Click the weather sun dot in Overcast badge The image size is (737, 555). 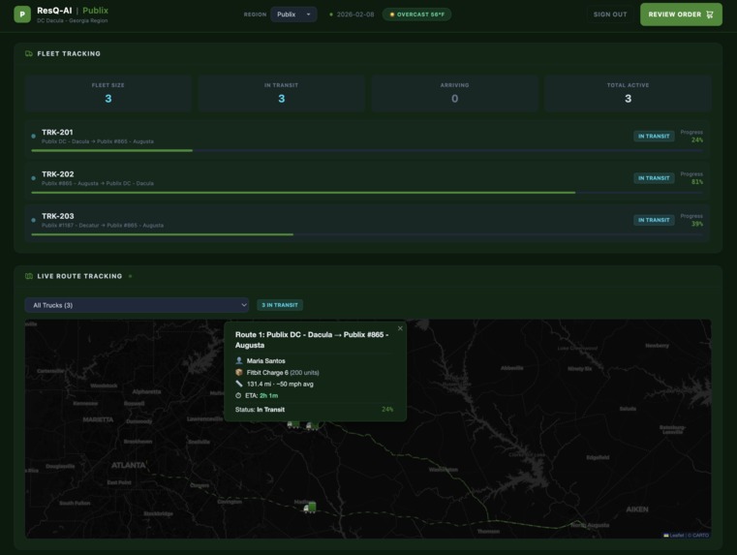(392, 15)
